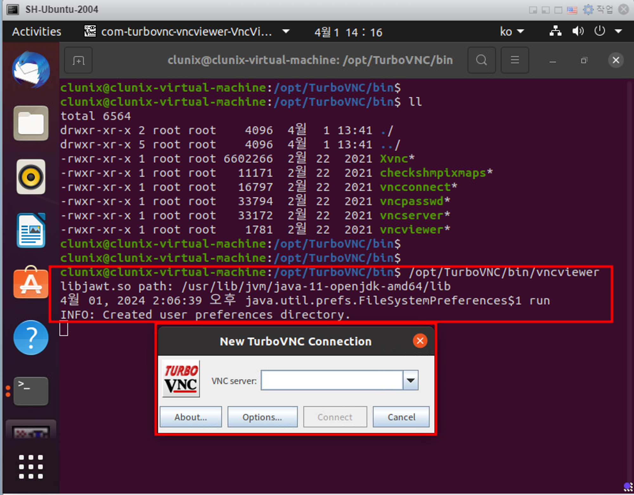Viewport: 634px width, 495px height.
Task: Click Activities in the top bar
Action: [36, 32]
